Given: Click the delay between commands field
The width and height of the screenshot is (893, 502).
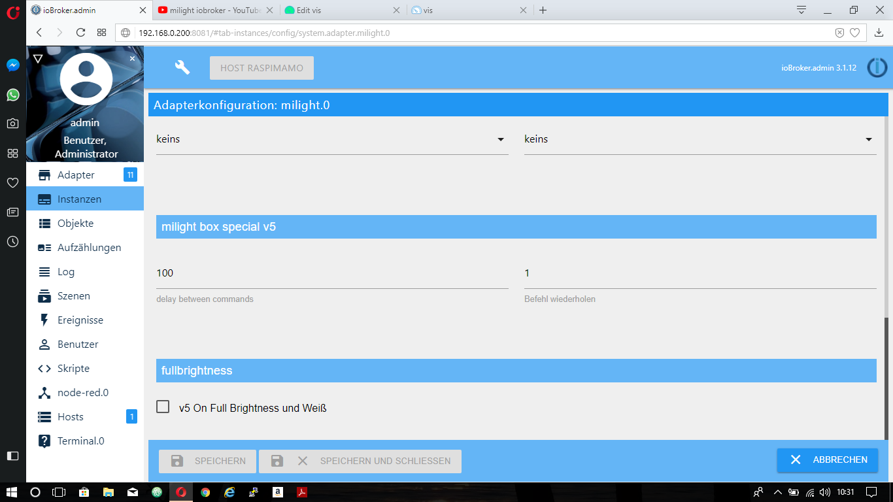Looking at the screenshot, I should [332, 273].
